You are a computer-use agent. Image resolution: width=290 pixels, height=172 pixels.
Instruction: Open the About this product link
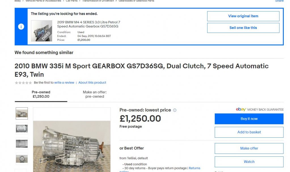click(92, 83)
